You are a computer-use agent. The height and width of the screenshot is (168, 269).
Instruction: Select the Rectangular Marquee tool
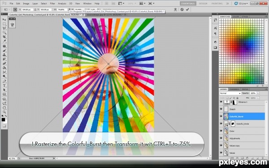[4, 24]
